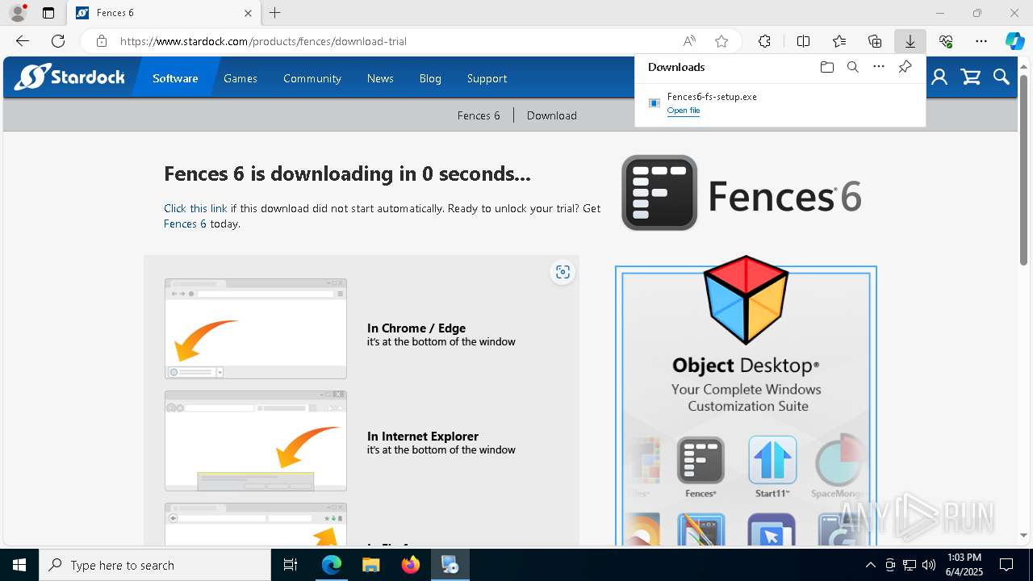Open the Support menu item

[487, 78]
